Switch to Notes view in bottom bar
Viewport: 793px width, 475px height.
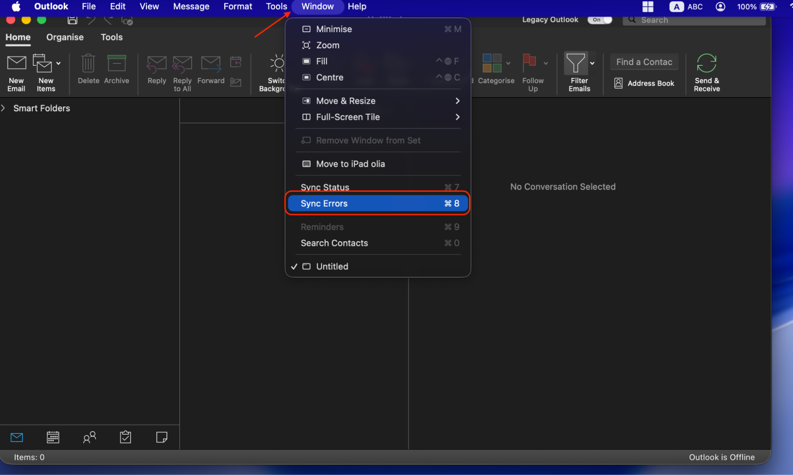pos(161,437)
